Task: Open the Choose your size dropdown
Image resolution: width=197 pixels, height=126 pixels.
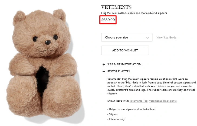Action: tap(127, 37)
